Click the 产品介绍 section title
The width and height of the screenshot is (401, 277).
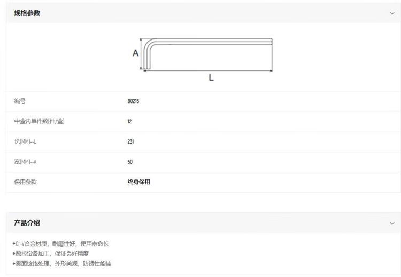click(x=27, y=223)
